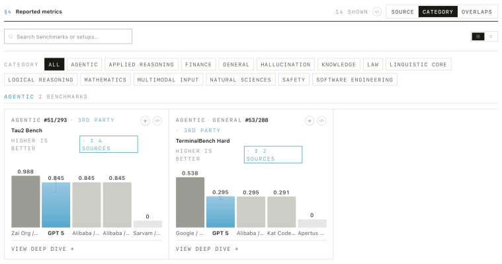Filter by NATURAL SCIENCES category

coord(241,80)
